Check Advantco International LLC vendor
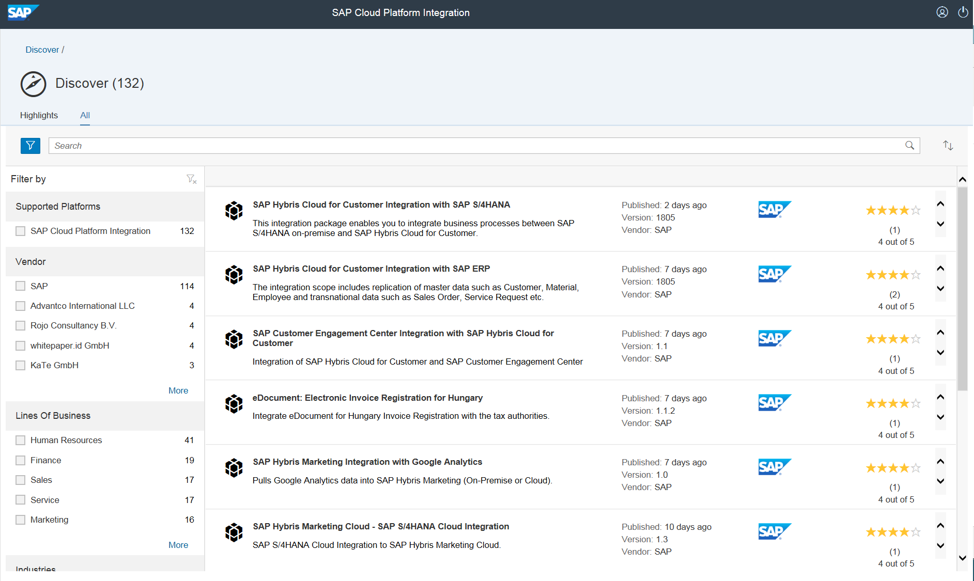The height and width of the screenshot is (581, 974). (21, 306)
